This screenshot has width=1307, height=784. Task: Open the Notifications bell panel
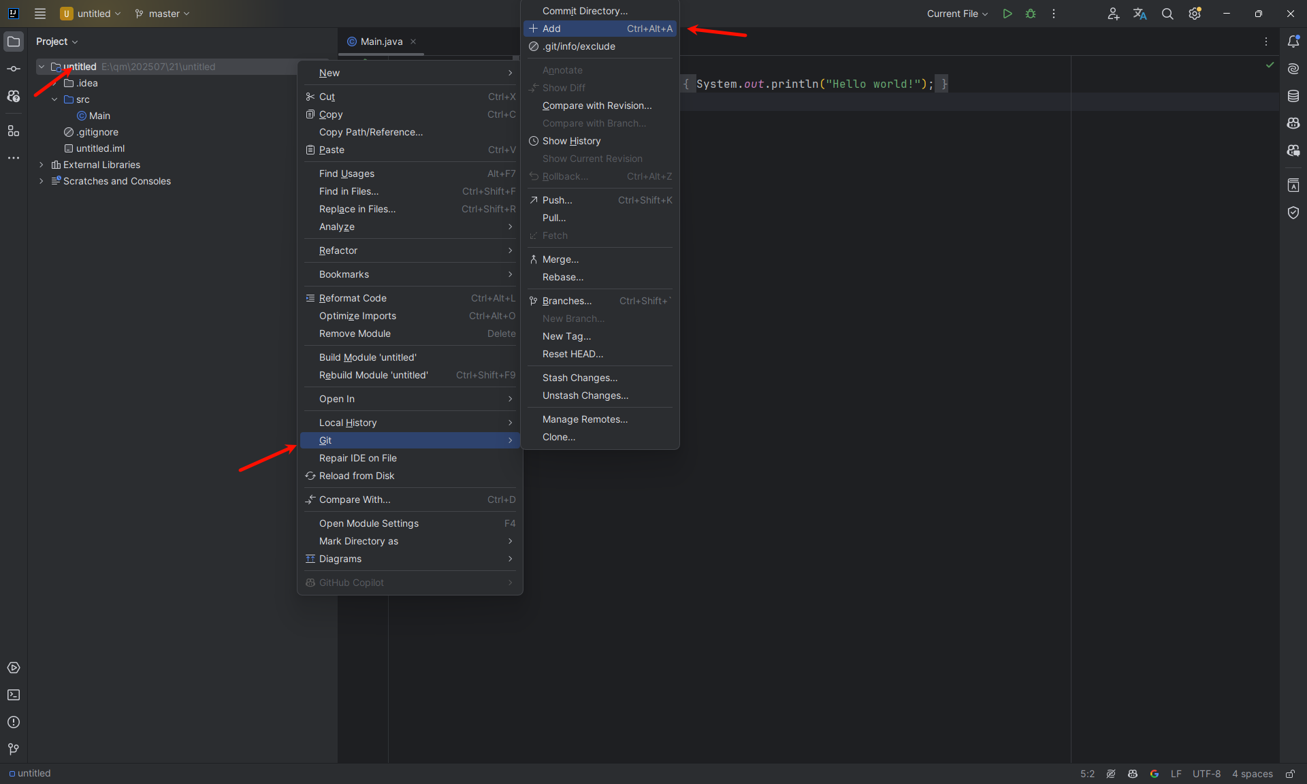(1293, 42)
